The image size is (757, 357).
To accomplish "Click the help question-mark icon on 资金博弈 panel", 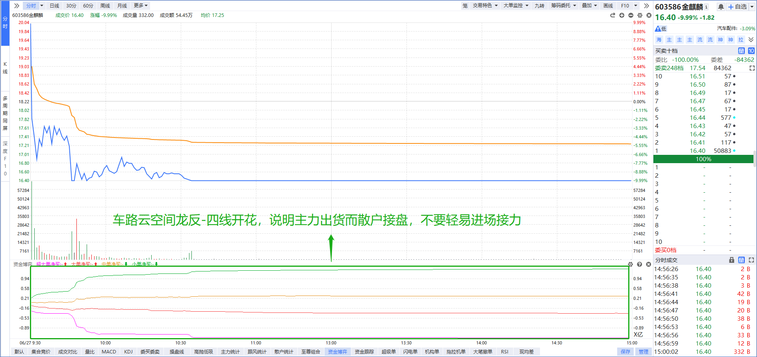I will pos(639,264).
